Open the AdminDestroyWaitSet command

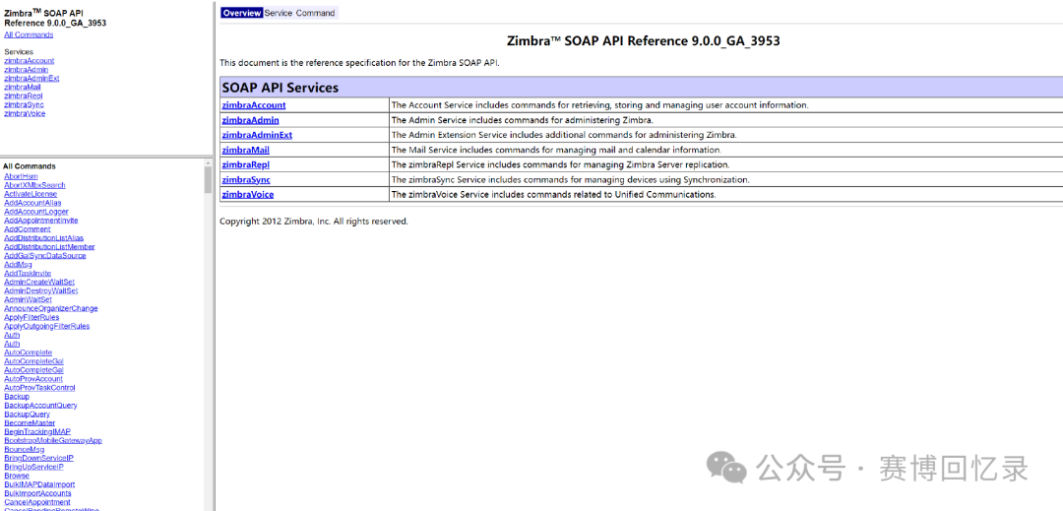tap(40, 290)
